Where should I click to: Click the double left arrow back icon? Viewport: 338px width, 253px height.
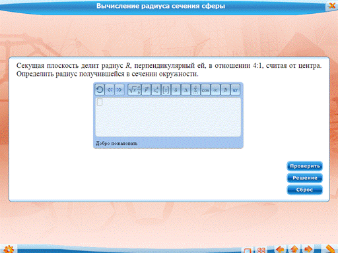coord(110,90)
